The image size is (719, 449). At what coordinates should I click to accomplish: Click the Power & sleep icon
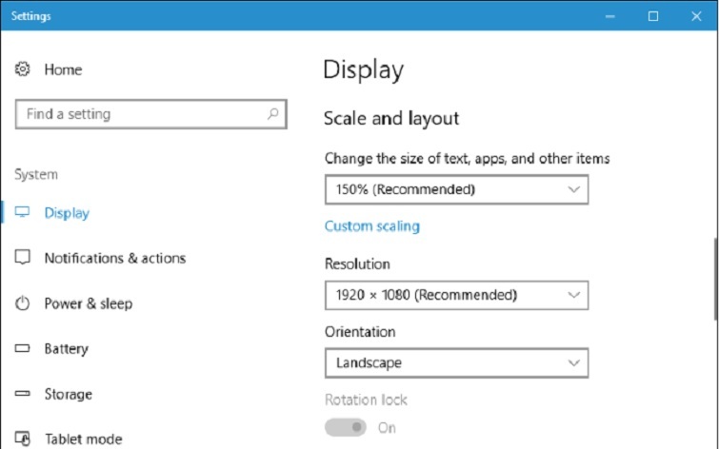click(24, 303)
